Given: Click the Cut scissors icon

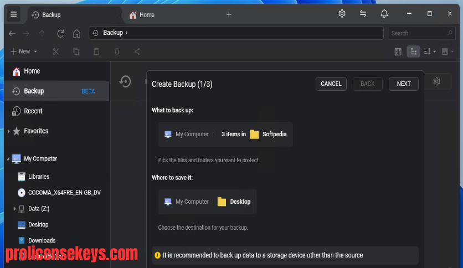Looking at the screenshot, I should 55,51.
